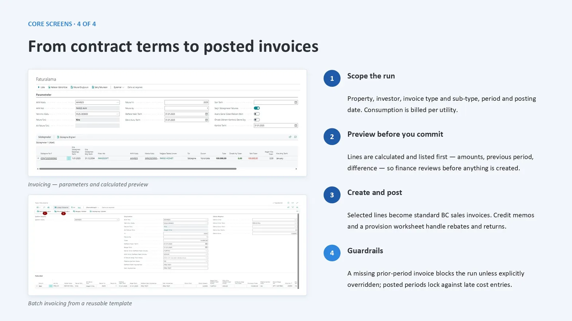Enable the Avans Genel Gider/Reklam Etkin toggle
The width and height of the screenshot is (572, 321).
[257, 114]
